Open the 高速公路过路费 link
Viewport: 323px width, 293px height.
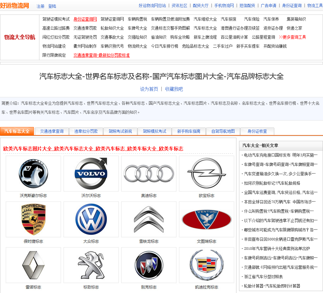point(56,28)
